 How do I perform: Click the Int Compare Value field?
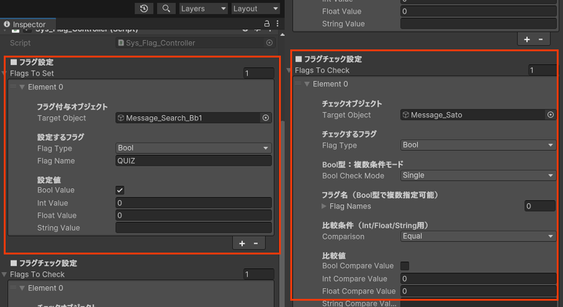pyautogui.click(x=478, y=279)
